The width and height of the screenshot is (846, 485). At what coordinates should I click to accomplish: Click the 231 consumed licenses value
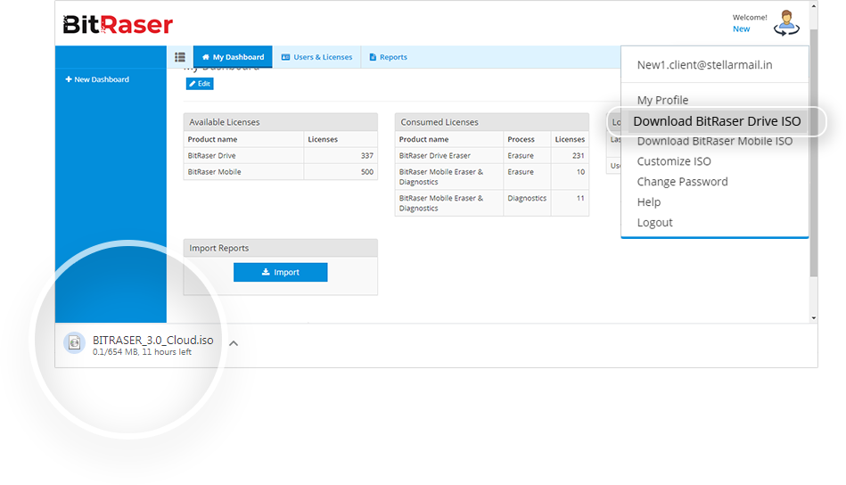click(x=579, y=155)
